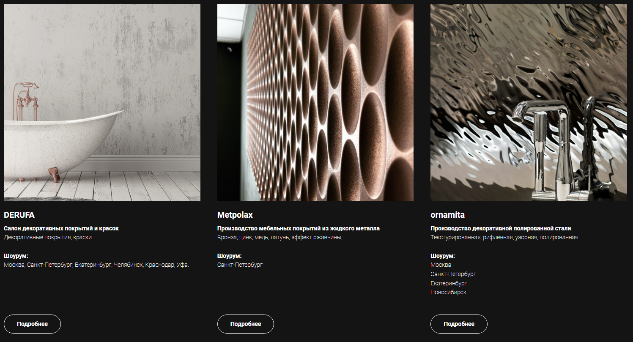Open the DERUFA bathtub photo
This screenshot has height=342, width=633.
click(102, 102)
